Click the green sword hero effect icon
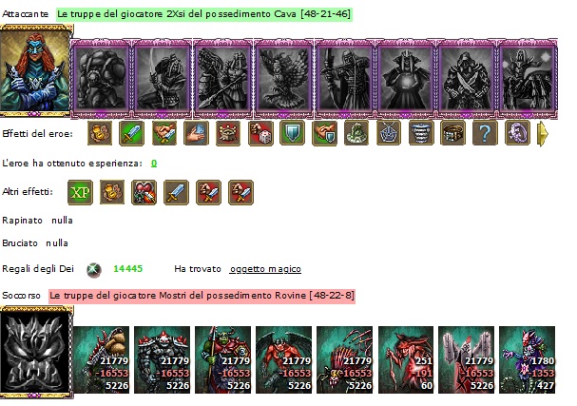Screen dimensions: 577x406 [x=132, y=133]
